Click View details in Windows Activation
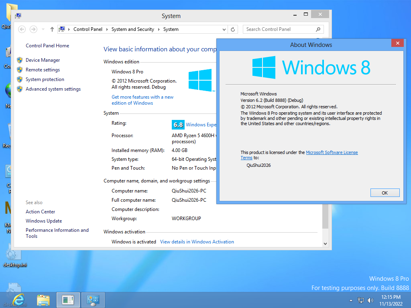Image resolution: width=411 pixels, height=308 pixels. [x=197, y=242]
